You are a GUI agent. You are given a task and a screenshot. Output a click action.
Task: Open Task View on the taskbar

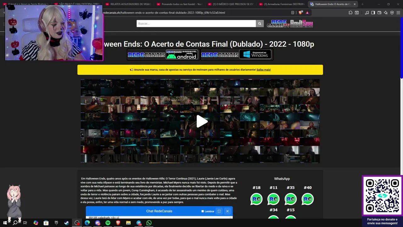(x=25, y=223)
